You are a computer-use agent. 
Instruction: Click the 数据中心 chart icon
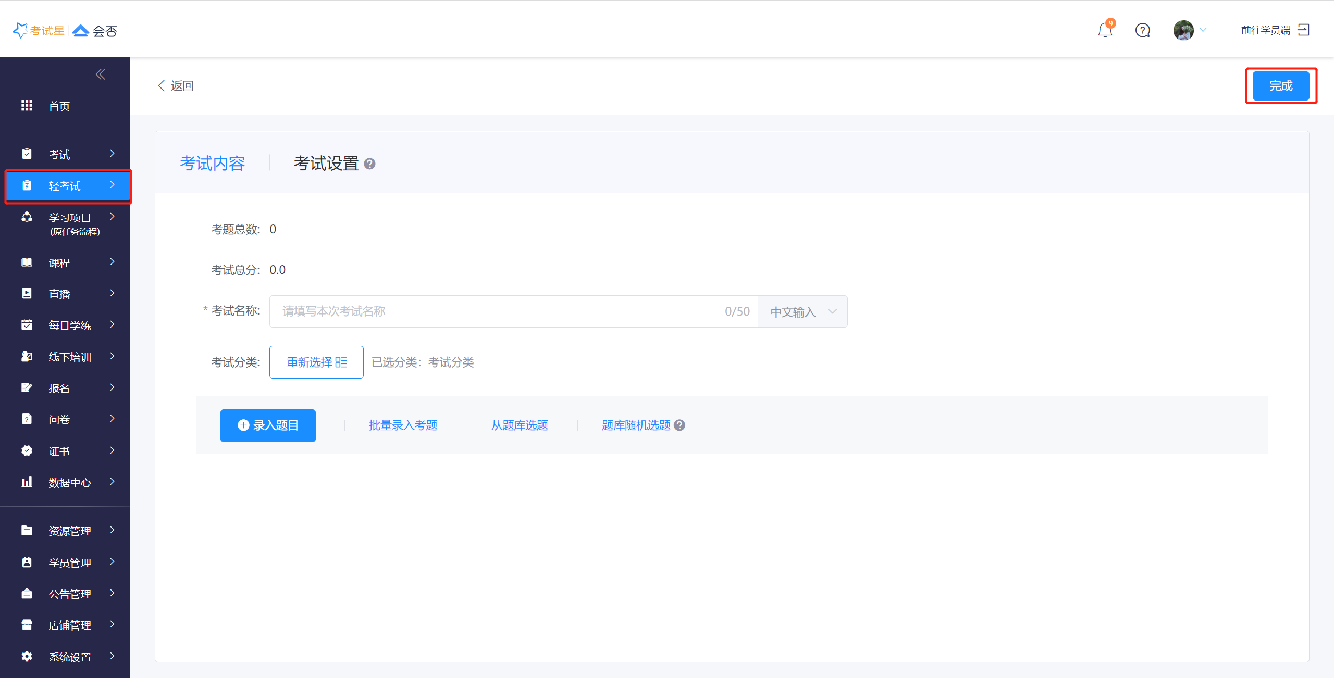tap(27, 482)
